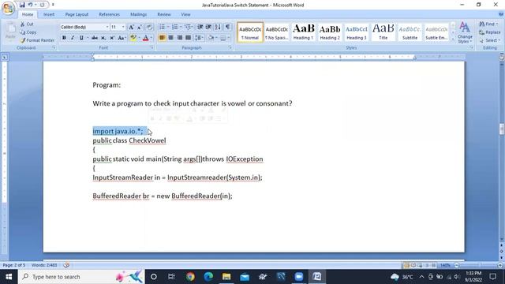Image resolution: width=505 pixels, height=284 pixels.
Task: Click the vertical scrollbar thumb
Action: [x=502, y=129]
